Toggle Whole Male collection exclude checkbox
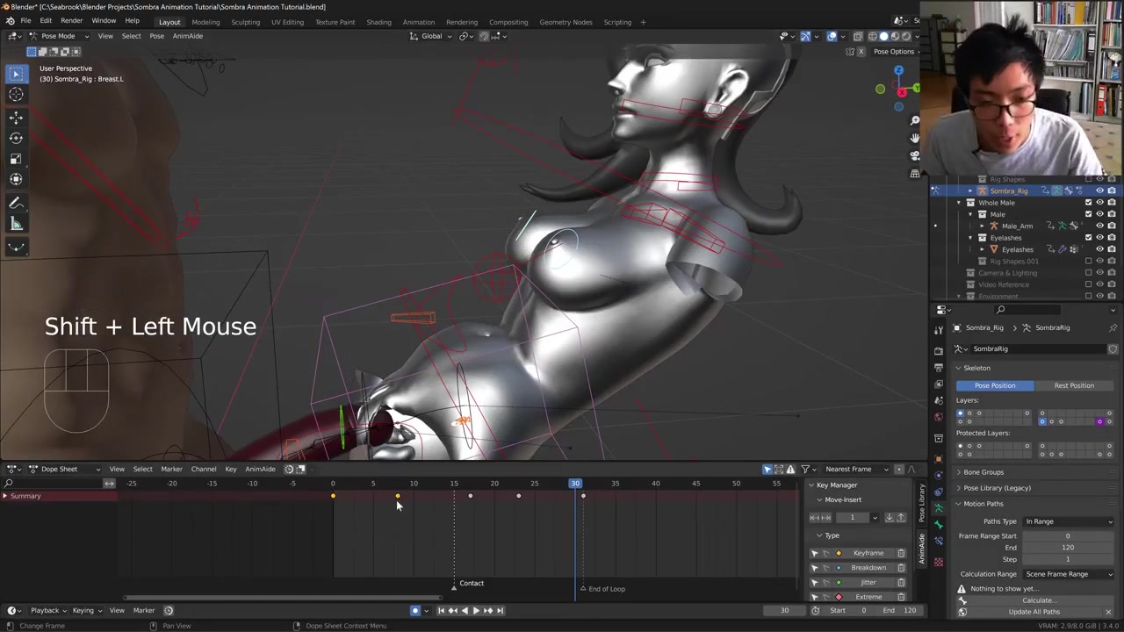 (x=1088, y=203)
